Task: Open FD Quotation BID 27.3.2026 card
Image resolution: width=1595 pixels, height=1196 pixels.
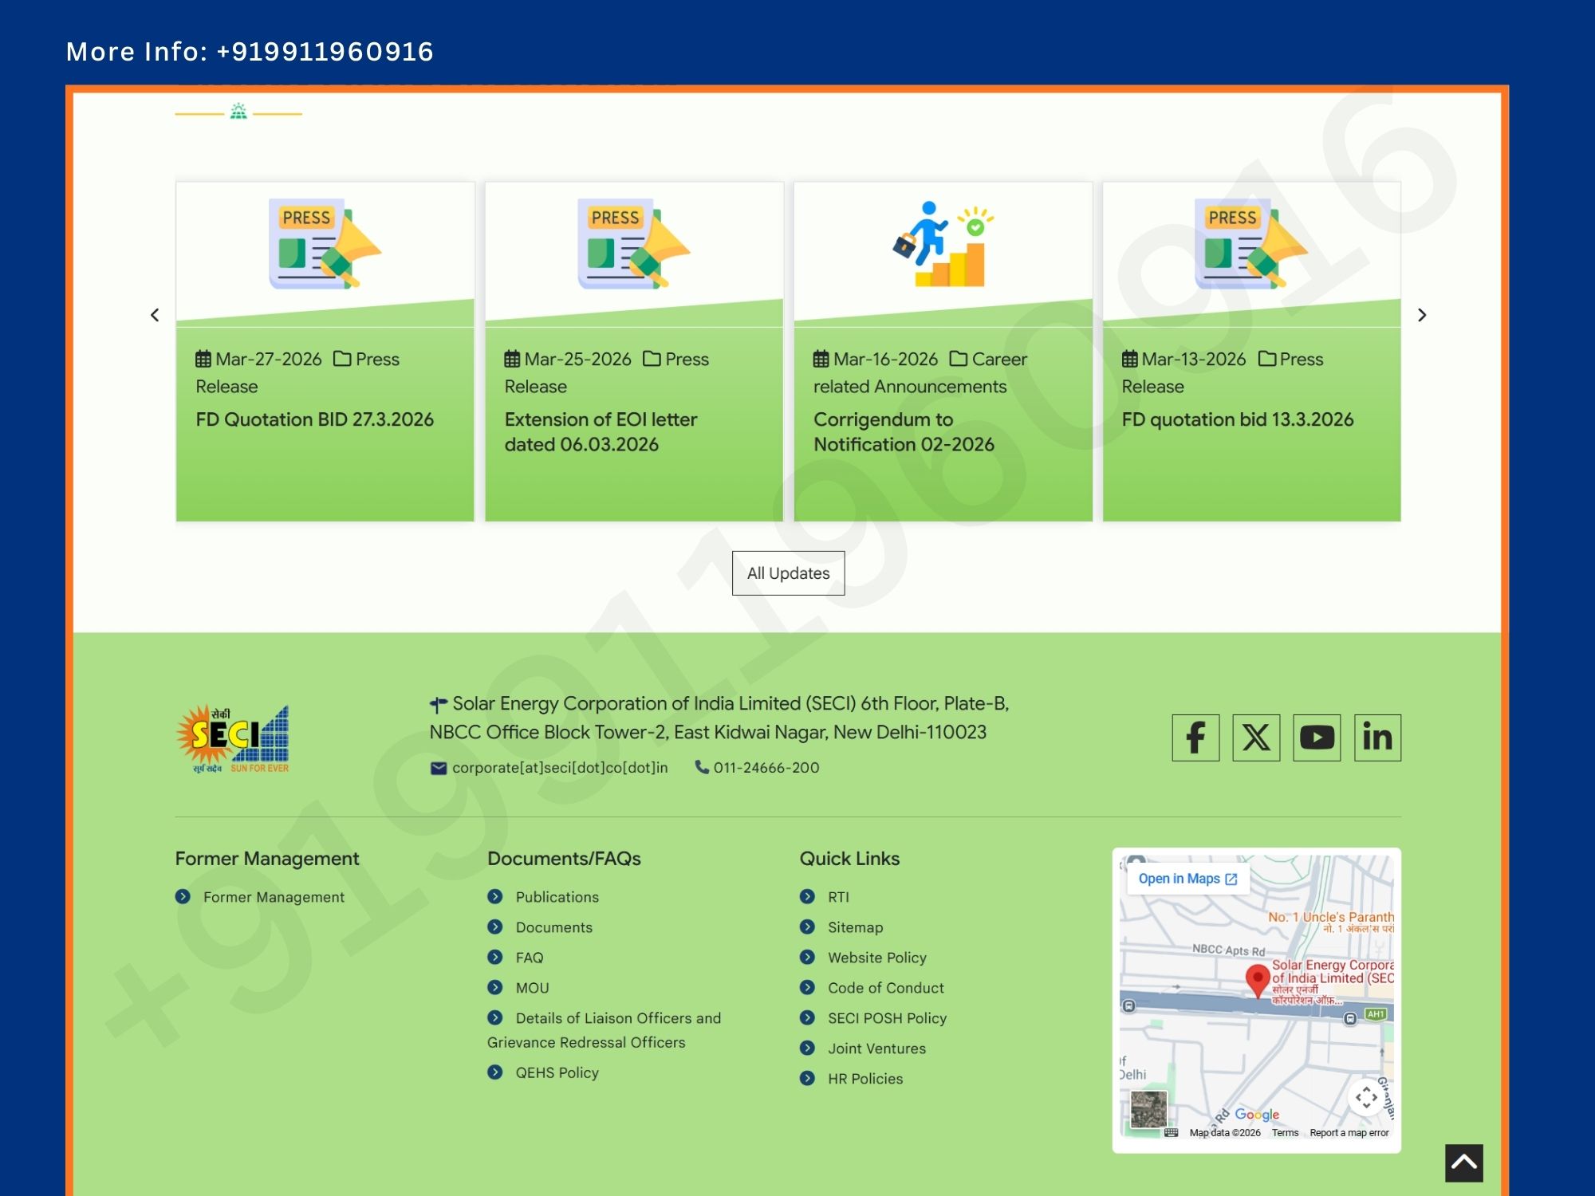Action: (315, 419)
